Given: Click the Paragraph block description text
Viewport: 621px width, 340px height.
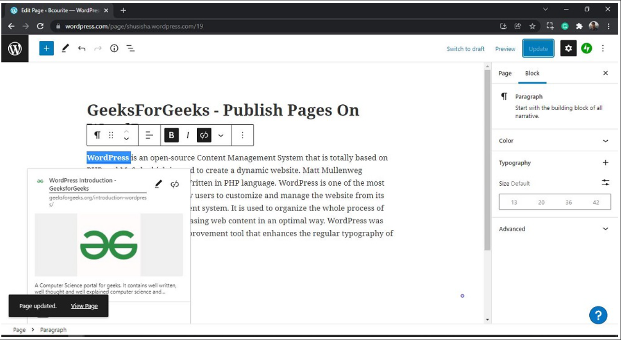Looking at the screenshot, I should click(x=559, y=112).
